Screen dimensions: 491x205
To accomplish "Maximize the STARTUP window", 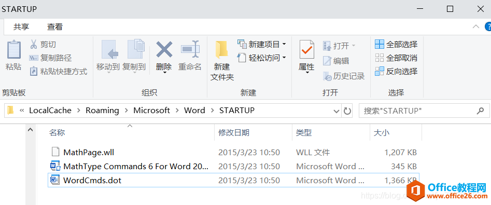I will (450, 9).
